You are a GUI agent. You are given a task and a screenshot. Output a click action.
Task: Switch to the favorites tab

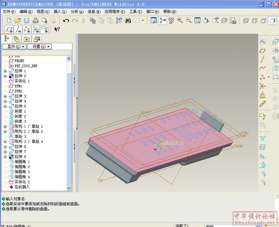click(x=26, y=39)
